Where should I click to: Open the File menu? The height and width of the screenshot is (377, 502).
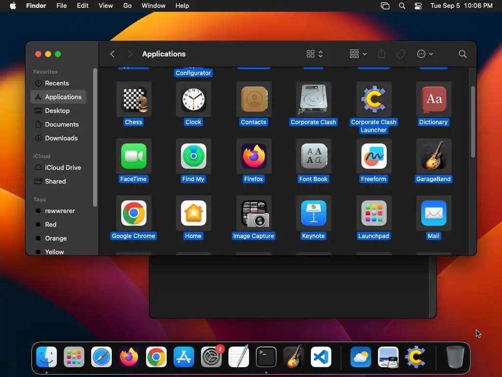61,6
